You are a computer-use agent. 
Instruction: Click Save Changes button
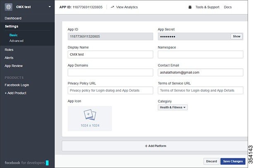(233, 161)
